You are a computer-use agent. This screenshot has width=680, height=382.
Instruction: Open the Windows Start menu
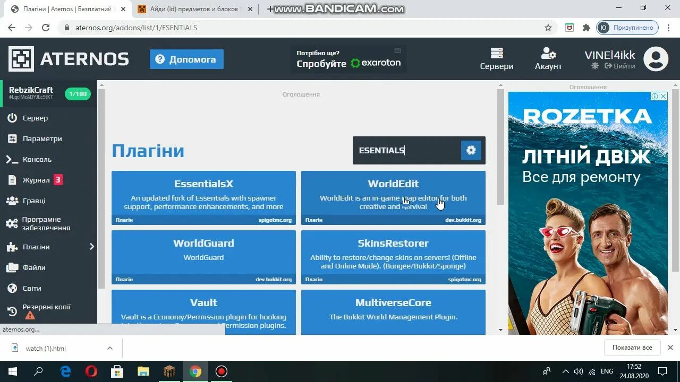tap(12, 371)
